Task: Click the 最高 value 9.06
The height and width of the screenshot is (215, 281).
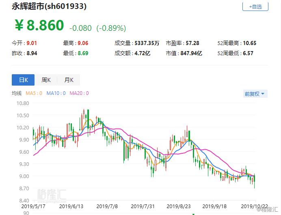Action: click(x=83, y=43)
